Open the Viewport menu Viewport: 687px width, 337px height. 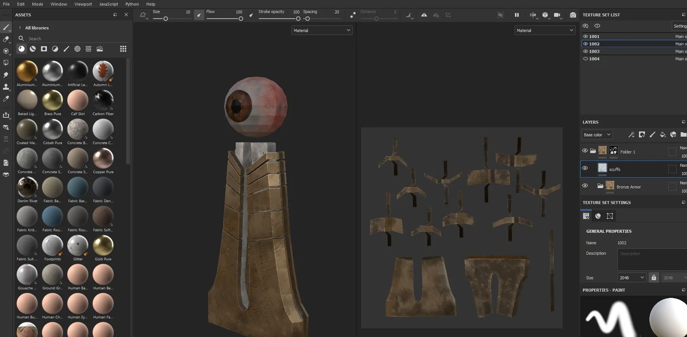(x=83, y=4)
